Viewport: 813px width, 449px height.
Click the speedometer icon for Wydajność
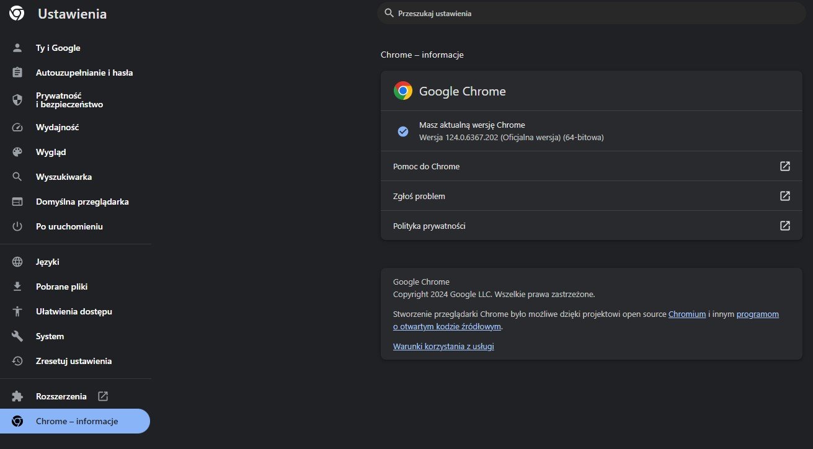(17, 127)
